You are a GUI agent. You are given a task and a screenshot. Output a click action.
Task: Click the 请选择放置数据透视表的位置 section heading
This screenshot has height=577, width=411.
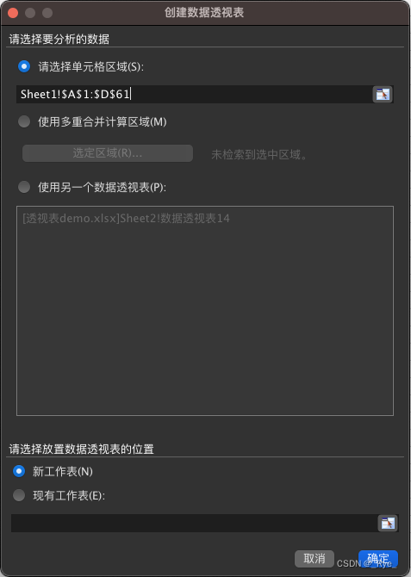click(81, 449)
